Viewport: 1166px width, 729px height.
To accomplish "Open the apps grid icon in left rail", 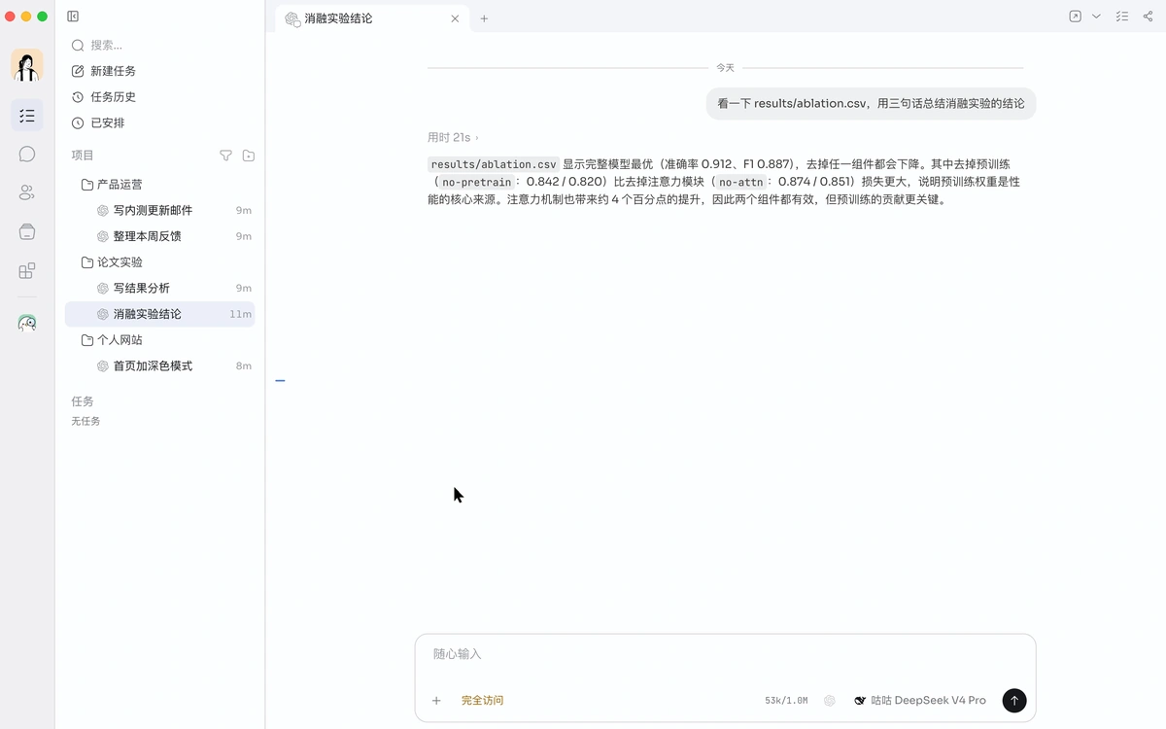I will [x=27, y=270].
